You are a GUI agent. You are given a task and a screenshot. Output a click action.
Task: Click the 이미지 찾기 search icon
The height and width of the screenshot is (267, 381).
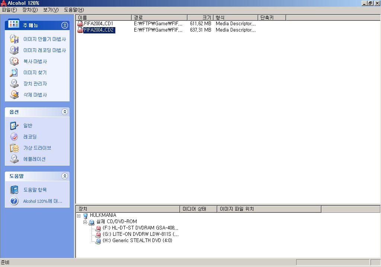pos(14,72)
